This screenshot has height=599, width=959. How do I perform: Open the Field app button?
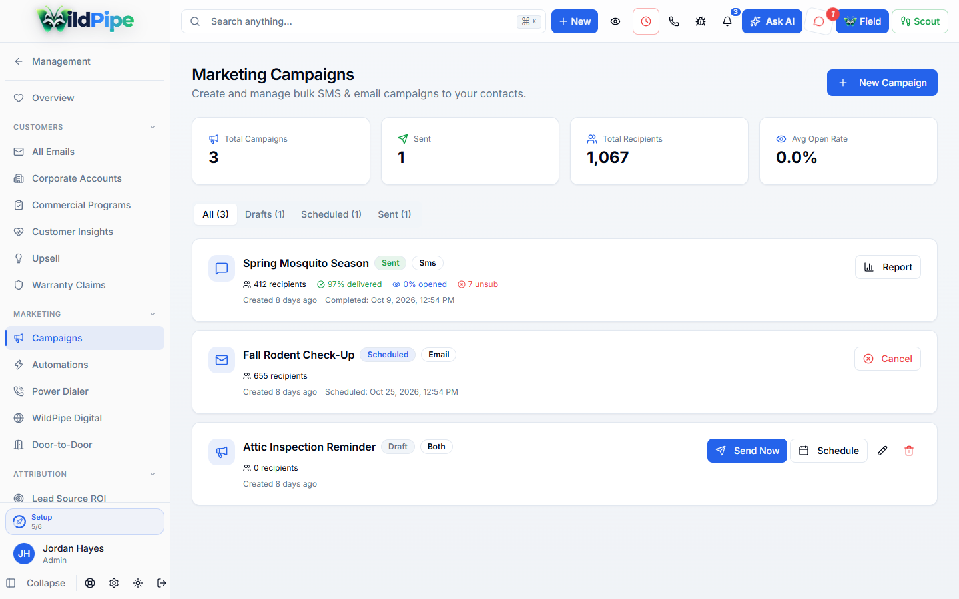coord(862,21)
